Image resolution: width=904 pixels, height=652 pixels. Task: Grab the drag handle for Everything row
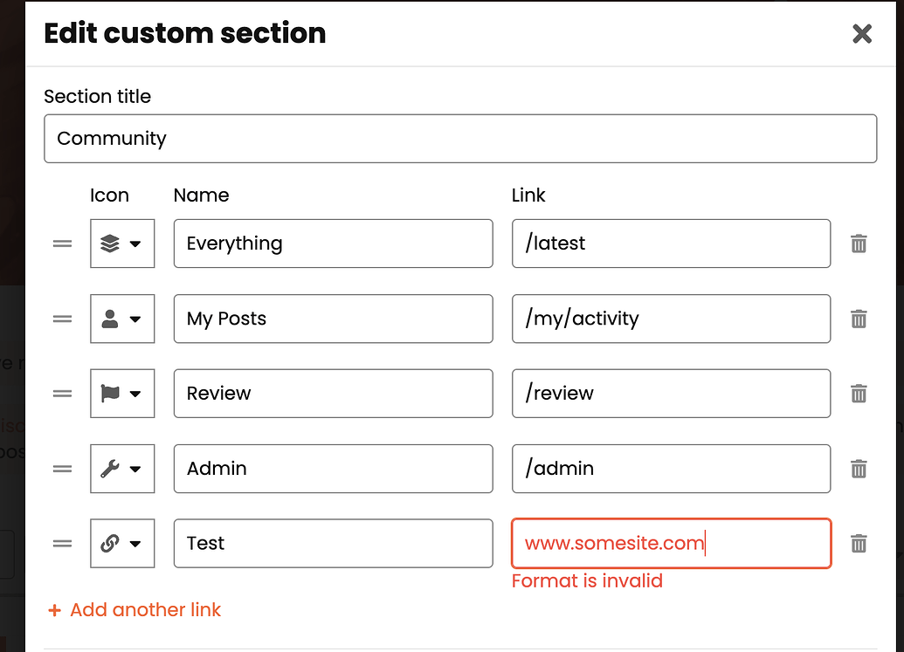point(62,244)
